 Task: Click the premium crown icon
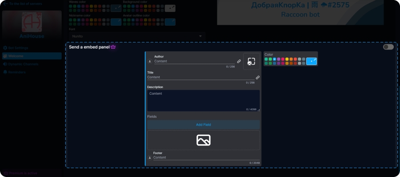tap(113, 47)
